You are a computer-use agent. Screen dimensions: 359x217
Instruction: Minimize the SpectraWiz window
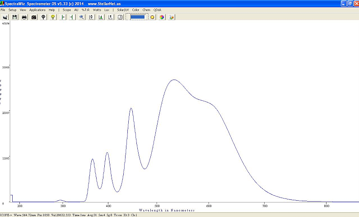click(344, 4)
